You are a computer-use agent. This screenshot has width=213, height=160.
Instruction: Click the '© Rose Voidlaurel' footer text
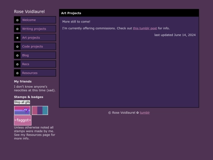click(122, 113)
